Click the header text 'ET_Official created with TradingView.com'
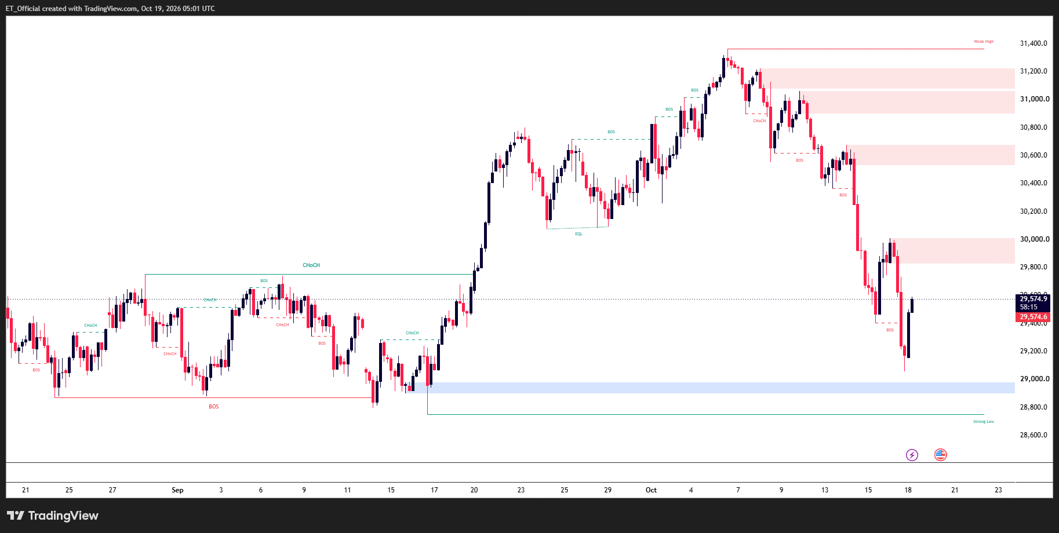This screenshot has width=1059, height=533. pyautogui.click(x=71, y=9)
